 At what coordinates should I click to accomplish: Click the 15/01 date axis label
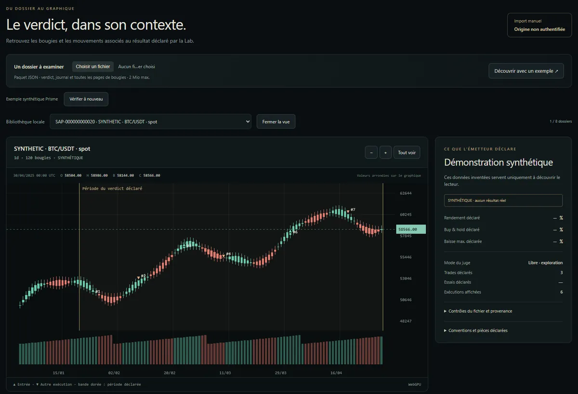pyautogui.click(x=59, y=373)
